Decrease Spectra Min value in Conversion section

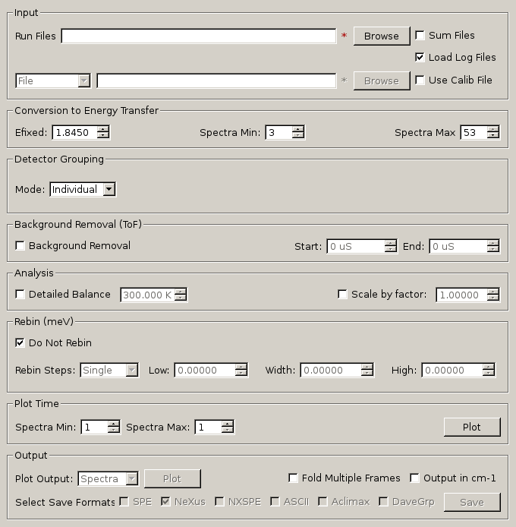(x=298, y=136)
